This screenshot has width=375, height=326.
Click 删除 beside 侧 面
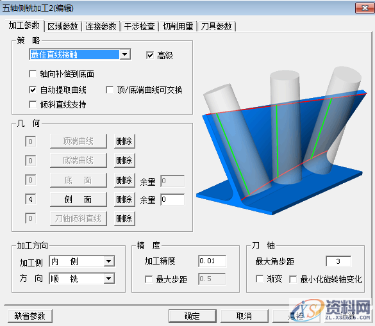[x=124, y=199]
